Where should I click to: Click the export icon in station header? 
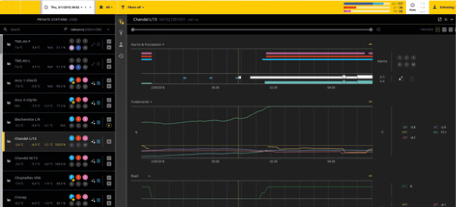click(x=440, y=19)
